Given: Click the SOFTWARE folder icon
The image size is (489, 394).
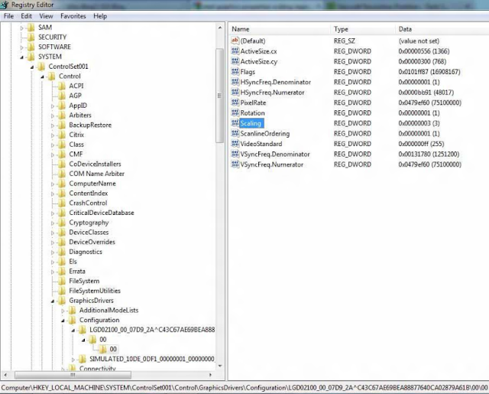Looking at the screenshot, I should coord(31,47).
